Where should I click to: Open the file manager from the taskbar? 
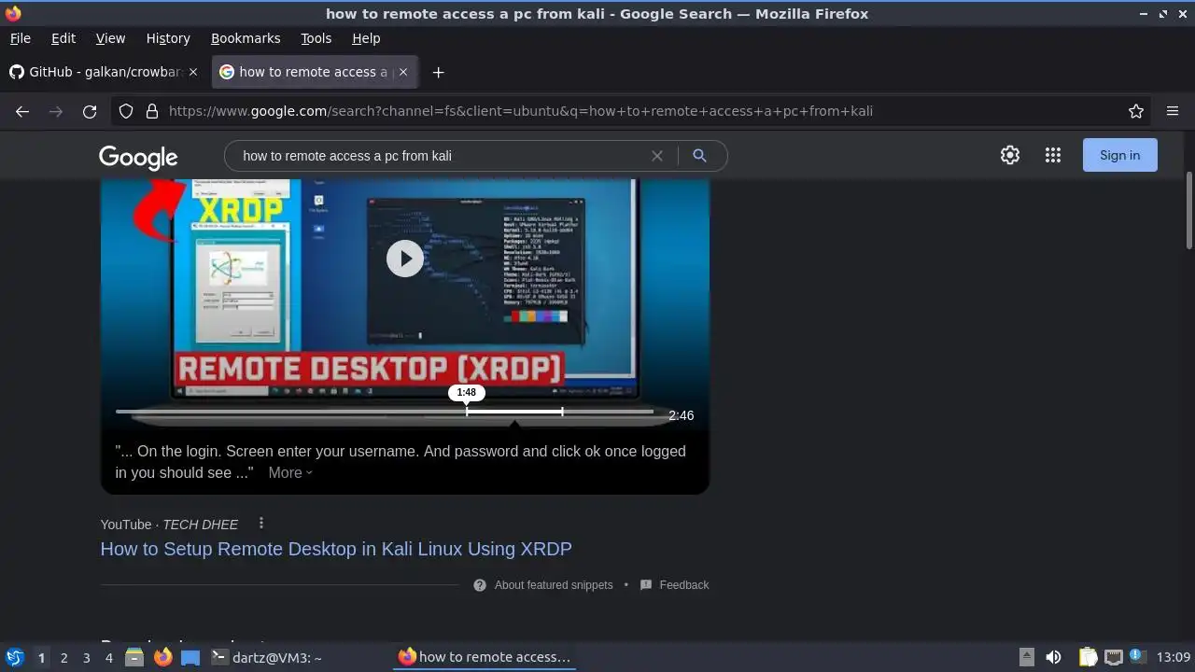click(x=134, y=657)
